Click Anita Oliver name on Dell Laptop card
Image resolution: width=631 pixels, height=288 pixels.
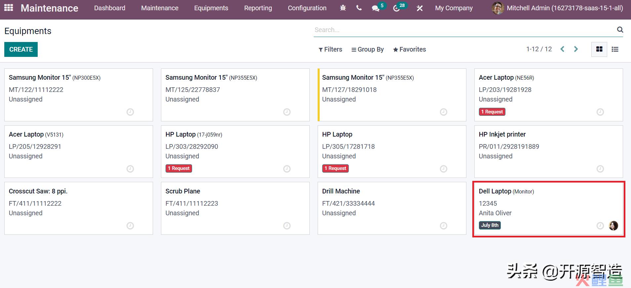tap(495, 213)
